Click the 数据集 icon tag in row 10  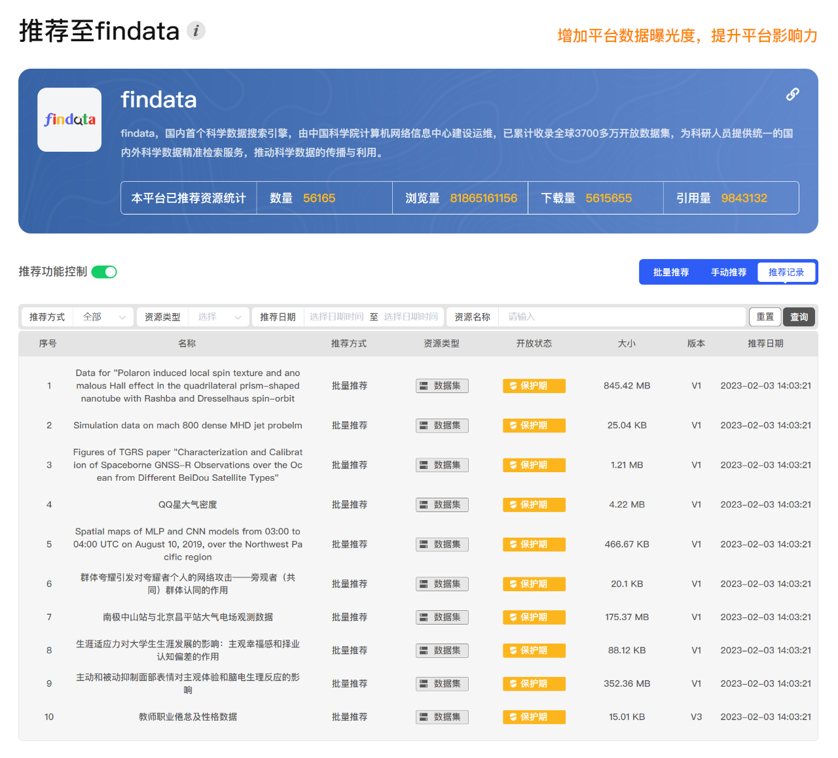(442, 717)
